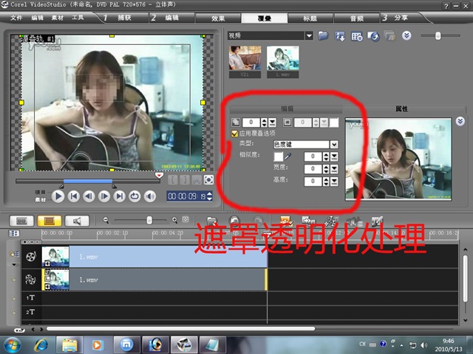The height and width of the screenshot is (354, 473).
Task: Open the load media folder icon
Action: (323, 35)
